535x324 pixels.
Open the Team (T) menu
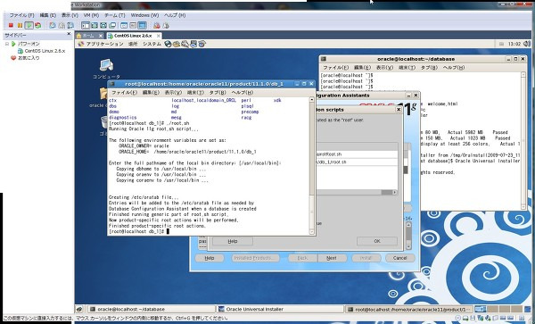(x=115, y=15)
